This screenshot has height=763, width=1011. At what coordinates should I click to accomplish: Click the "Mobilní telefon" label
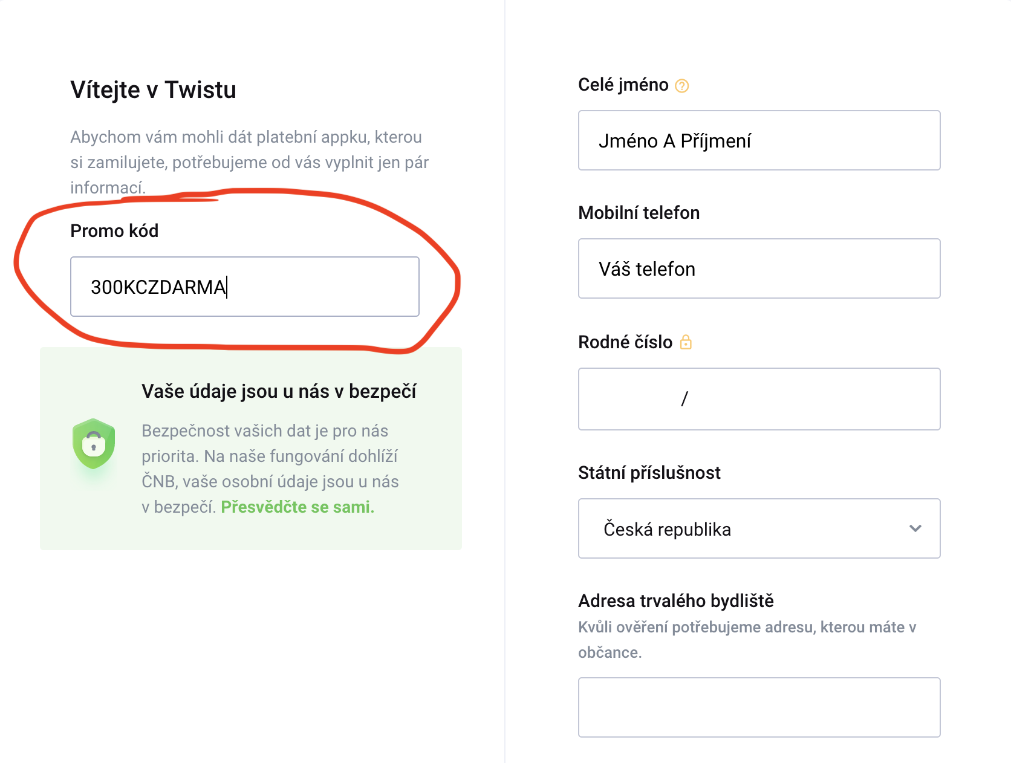pos(639,213)
